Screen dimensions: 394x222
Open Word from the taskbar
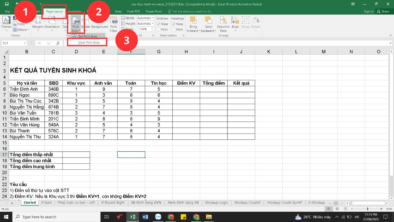coord(145,217)
